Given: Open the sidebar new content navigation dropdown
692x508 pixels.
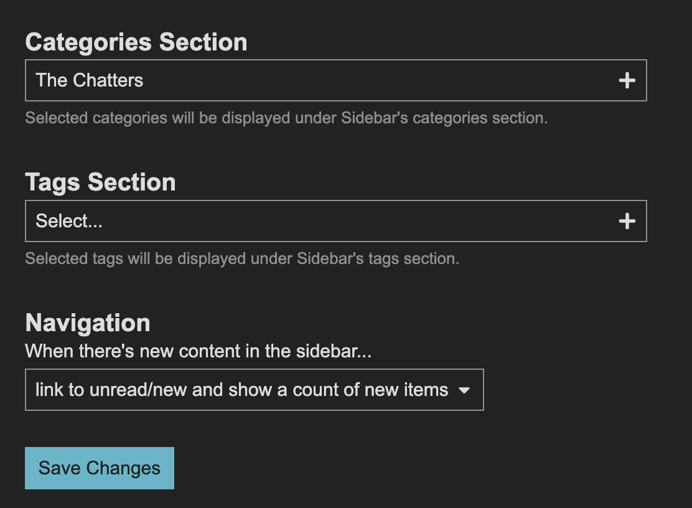Looking at the screenshot, I should pyautogui.click(x=254, y=390).
